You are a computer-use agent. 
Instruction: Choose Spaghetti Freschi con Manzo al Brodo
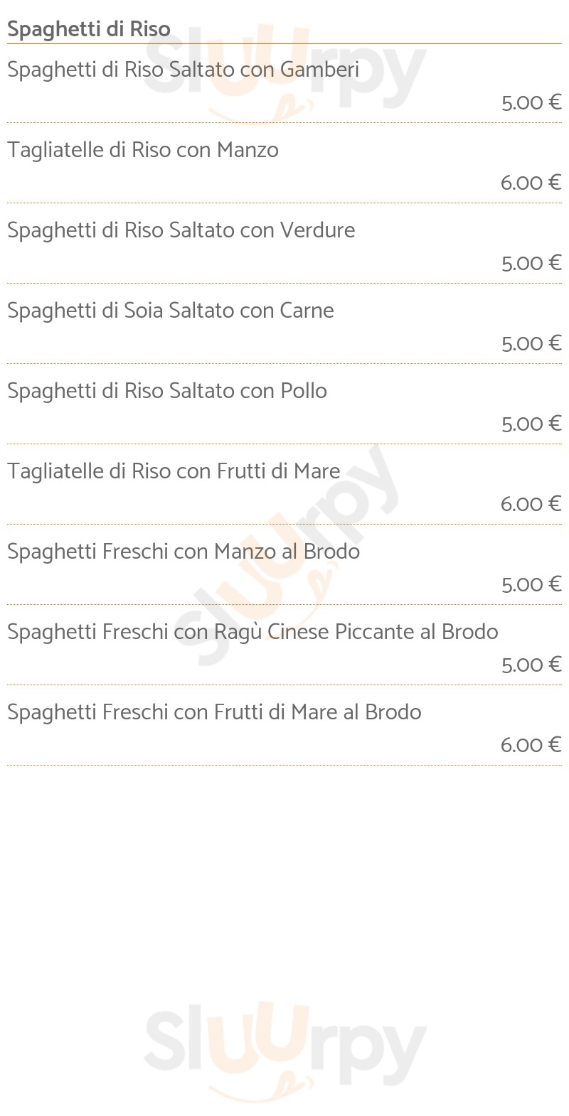(x=184, y=552)
